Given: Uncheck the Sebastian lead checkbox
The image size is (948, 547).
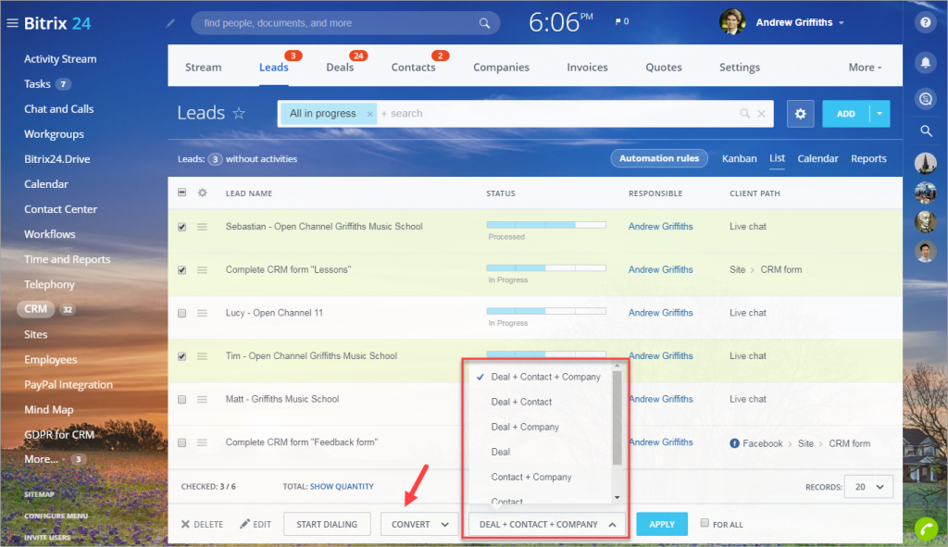Looking at the screenshot, I should [182, 227].
